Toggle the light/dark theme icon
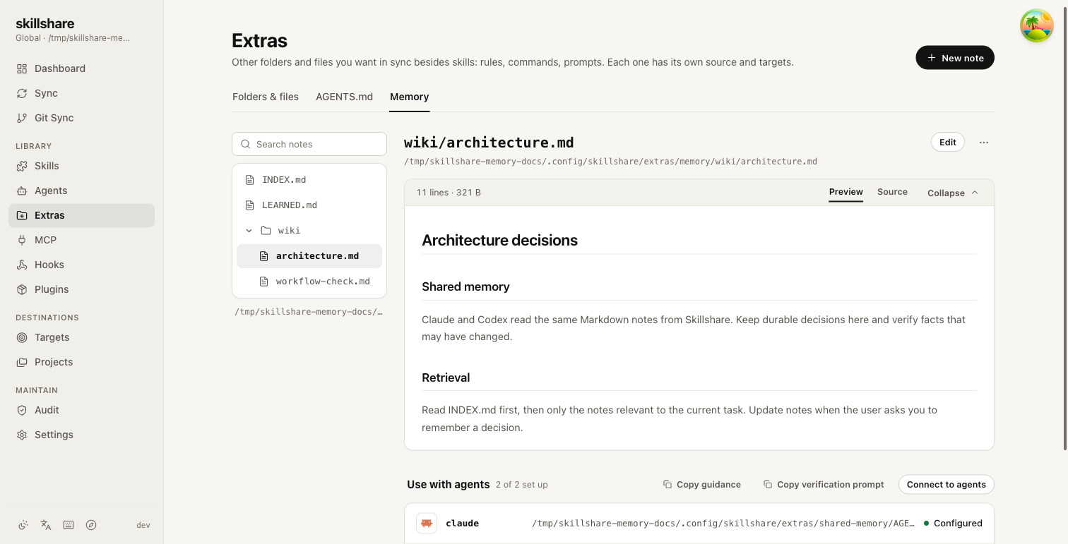 coord(23,525)
